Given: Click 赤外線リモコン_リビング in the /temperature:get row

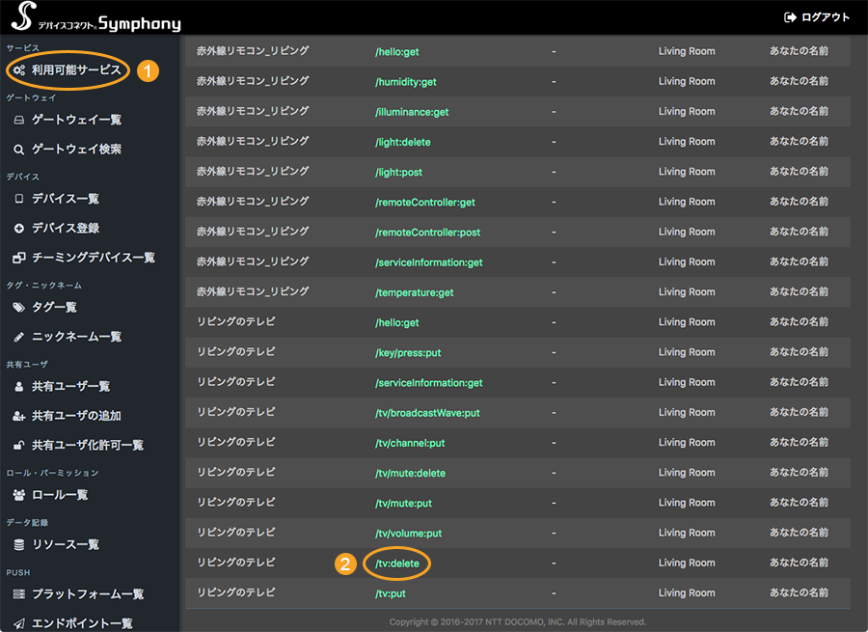Looking at the screenshot, I should [x=253, y=291].
